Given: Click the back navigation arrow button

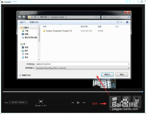Looking at the screenshot, I should (20, 17).
